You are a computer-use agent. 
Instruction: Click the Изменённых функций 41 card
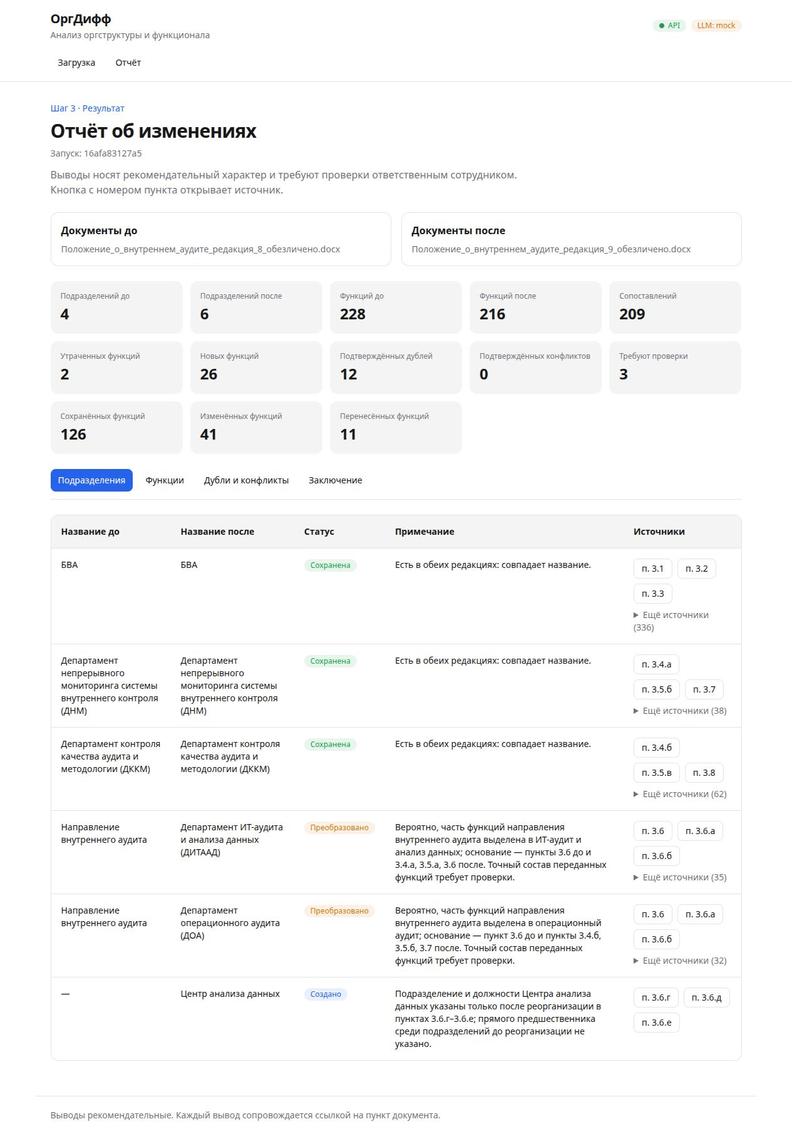click(256, 428)
